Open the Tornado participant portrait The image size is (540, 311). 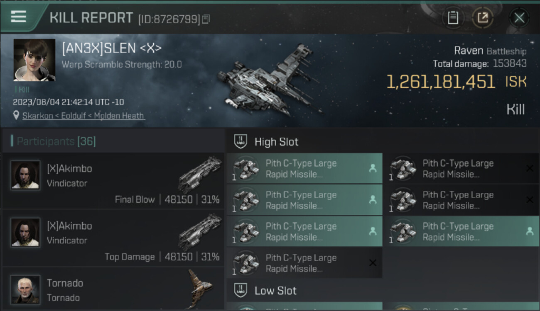[26, 289]
